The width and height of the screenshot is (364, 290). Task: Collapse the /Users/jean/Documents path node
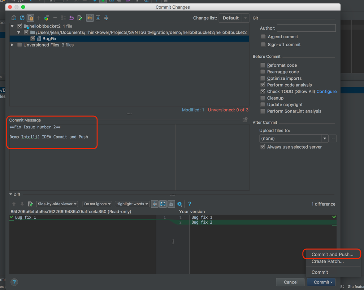point(18,32)
